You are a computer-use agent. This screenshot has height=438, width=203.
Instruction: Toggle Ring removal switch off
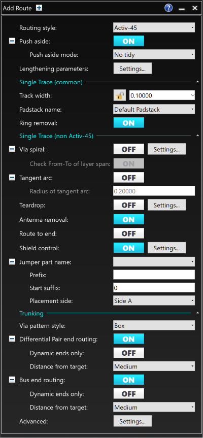129,123
